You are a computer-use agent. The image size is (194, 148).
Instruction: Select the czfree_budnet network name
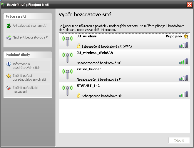tap(89, 69)
